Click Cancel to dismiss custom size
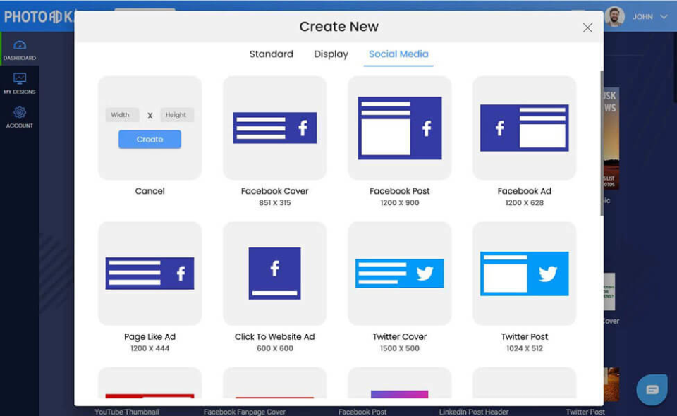This screenshot has width=677, height=416. (x=150, y=190)
